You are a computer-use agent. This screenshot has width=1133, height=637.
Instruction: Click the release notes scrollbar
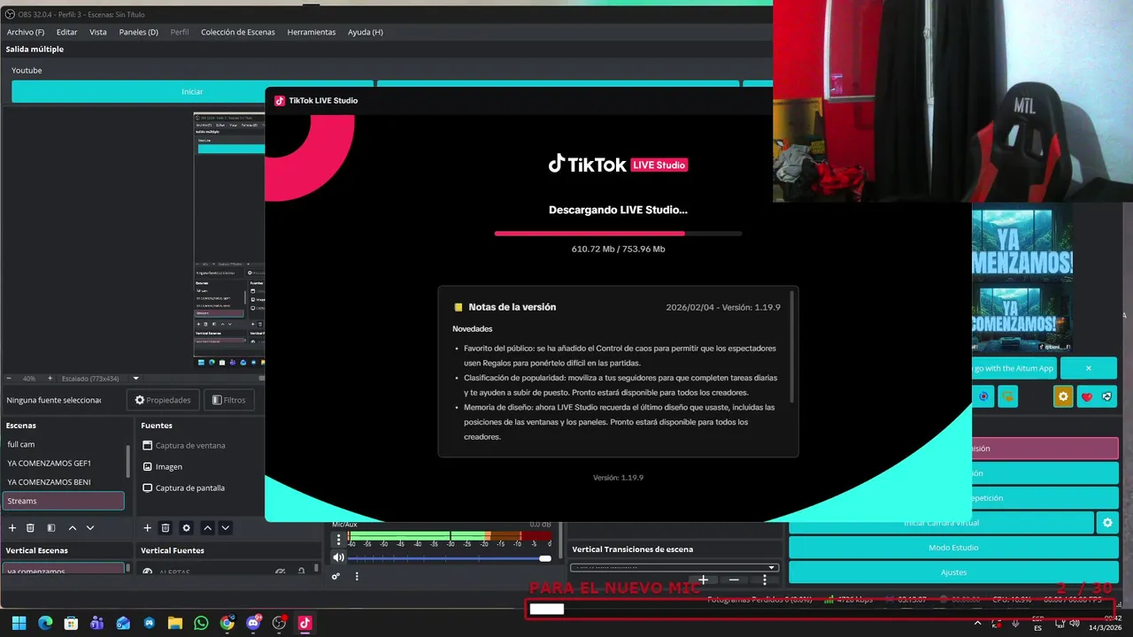[791, 347]
